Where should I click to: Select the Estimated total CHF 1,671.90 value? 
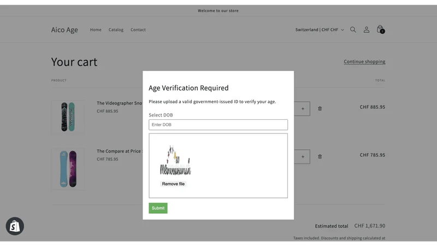(370, 226)
